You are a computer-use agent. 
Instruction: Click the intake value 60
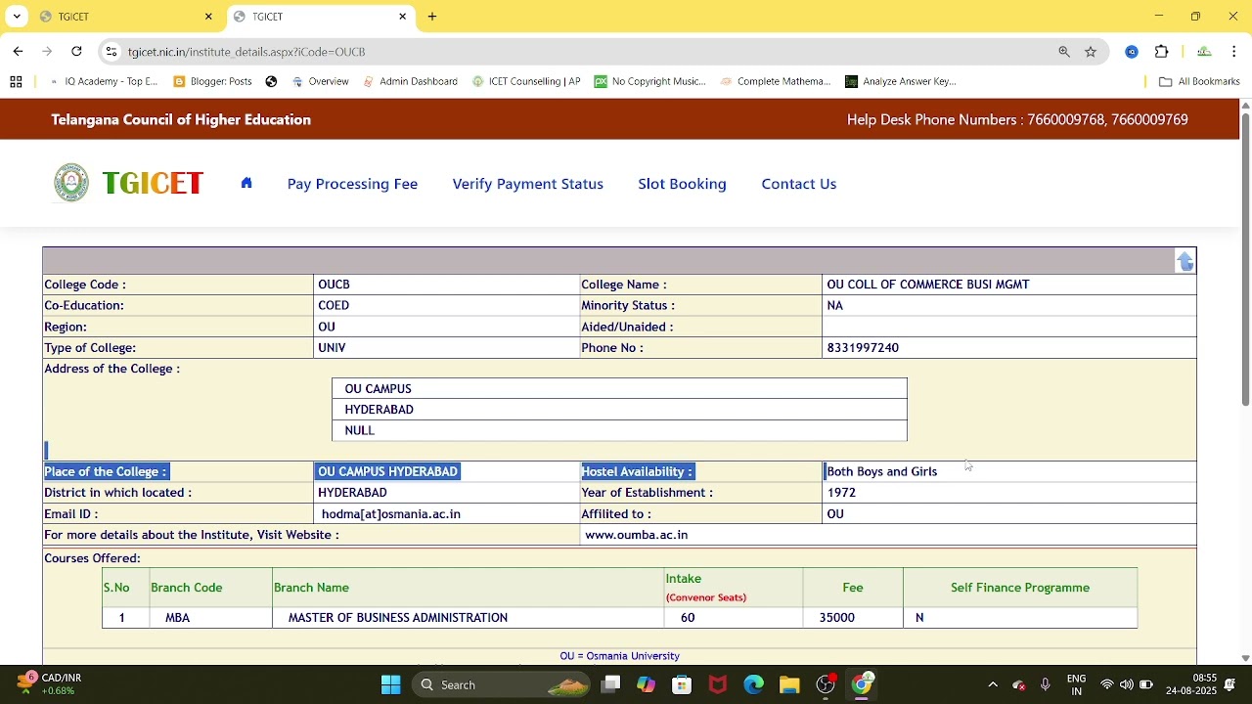click(x=688, y=618)
